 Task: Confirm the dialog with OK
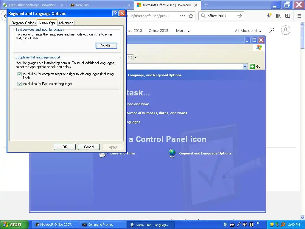(x=65, y=147)
